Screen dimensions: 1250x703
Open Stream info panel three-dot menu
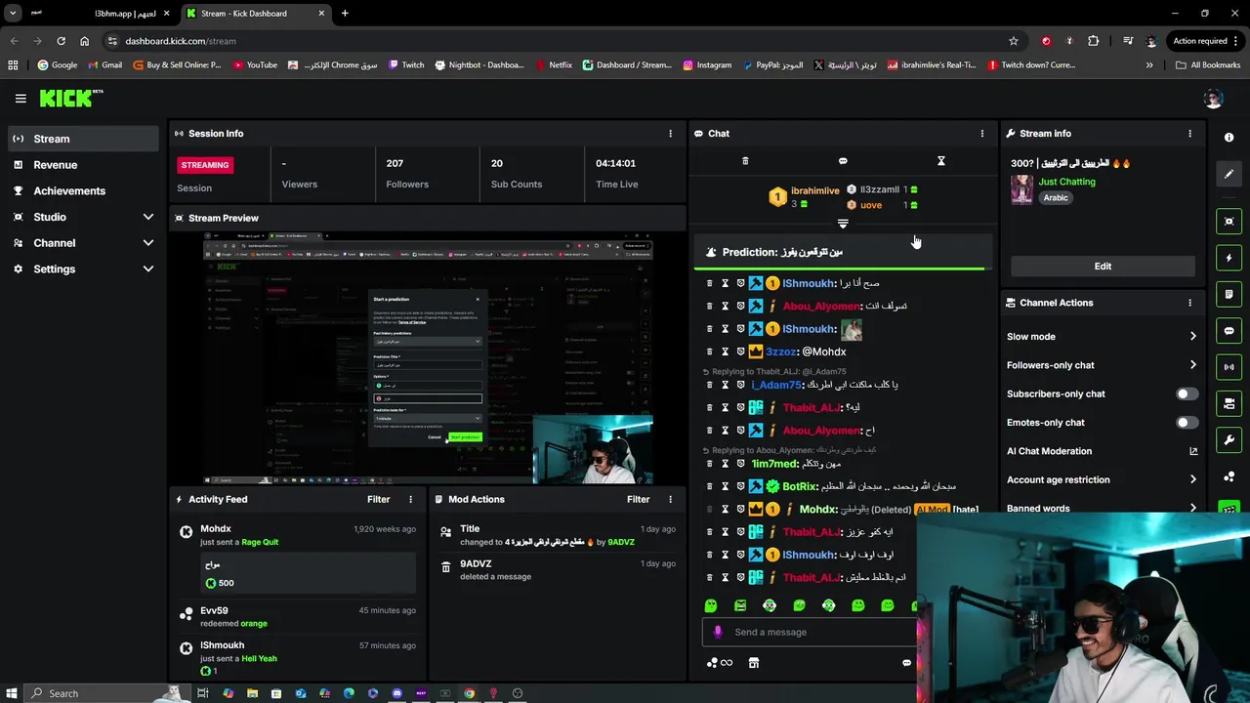[1189, 133]
